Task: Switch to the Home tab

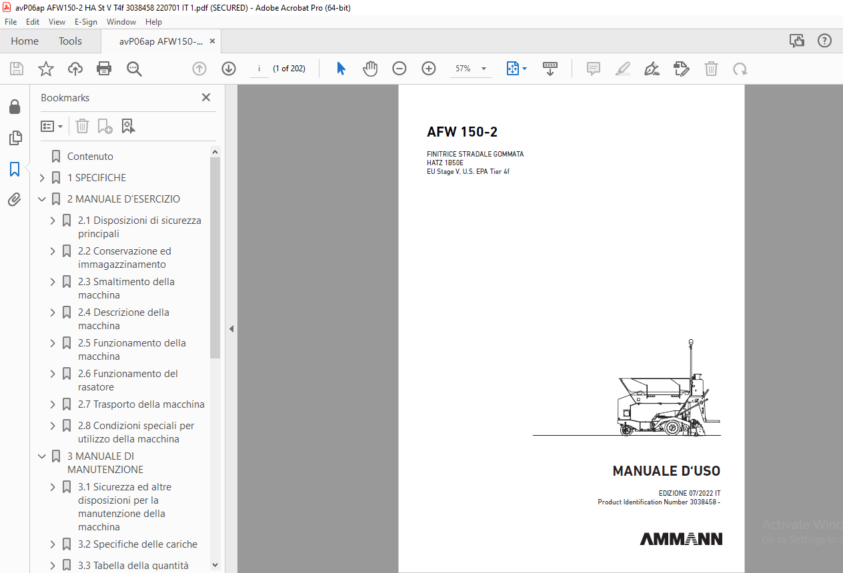Action: [25, 41]
